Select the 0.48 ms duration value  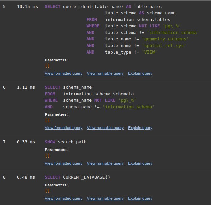[x=26, y=177]
